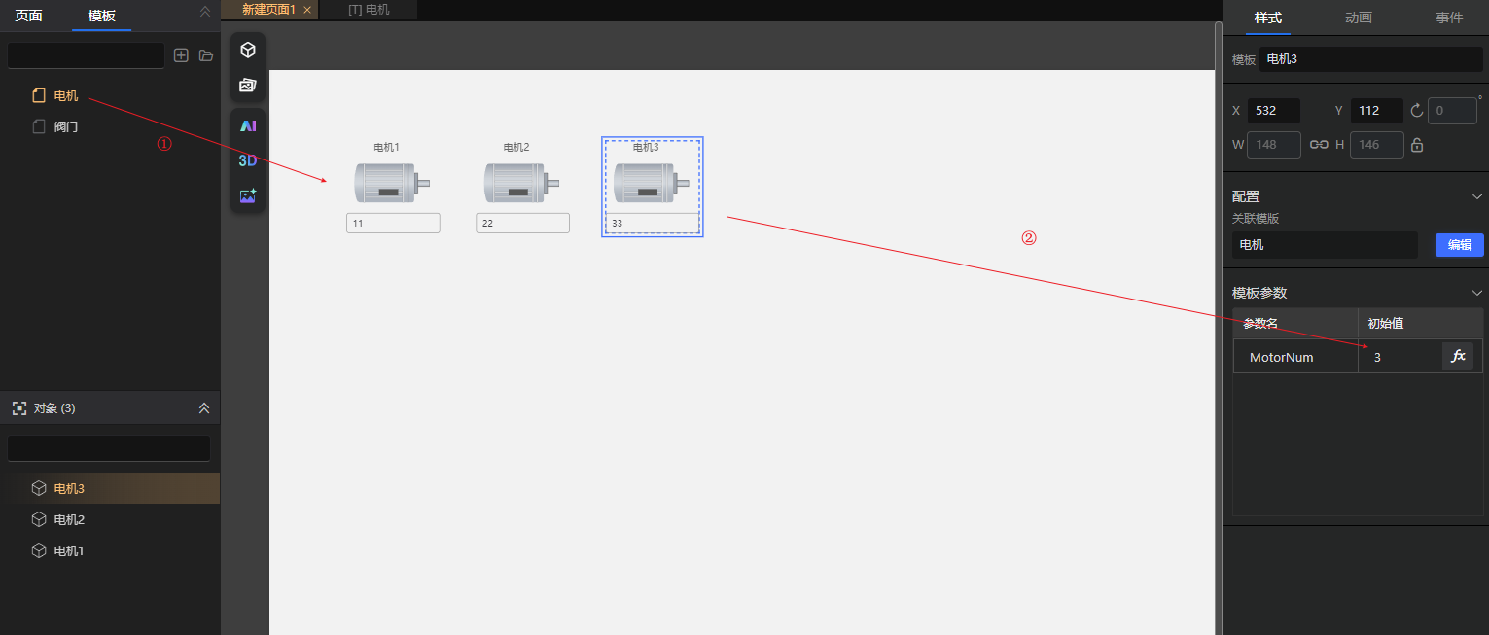The width and height of the screenshot is (1489, 635).
Task: Toggle the size lock icon
Action: (x=1417, y=145)
